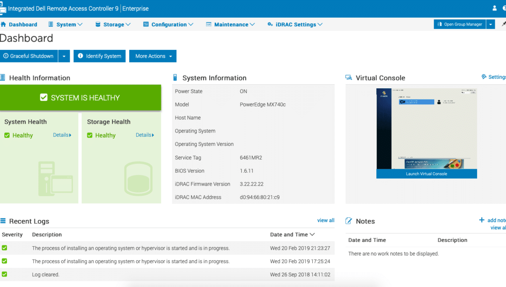Open the iDRAC Settings menu
506x287 pixels.
[295, 24]
